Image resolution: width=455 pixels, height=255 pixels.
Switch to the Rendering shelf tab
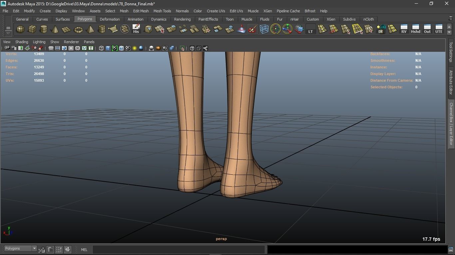click(182, 19)
